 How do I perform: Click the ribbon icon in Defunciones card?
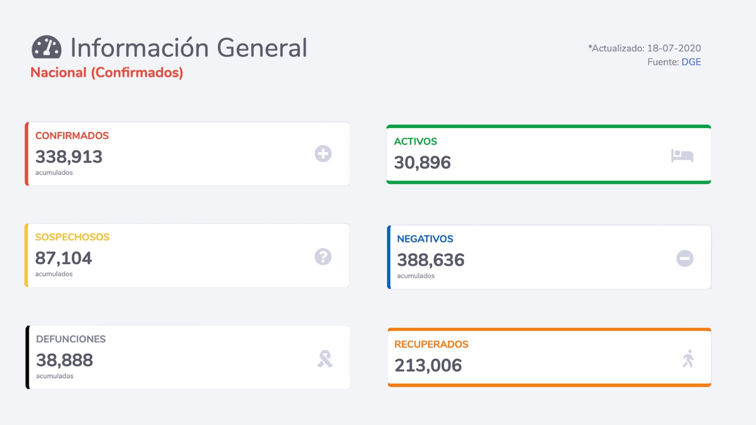pos(325,359)
